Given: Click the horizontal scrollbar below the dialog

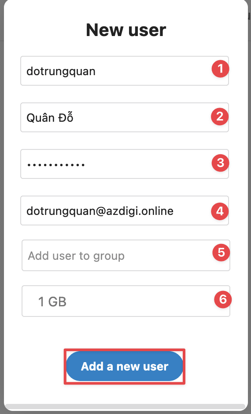Looking at the screenshot, I should coord(125,407).
